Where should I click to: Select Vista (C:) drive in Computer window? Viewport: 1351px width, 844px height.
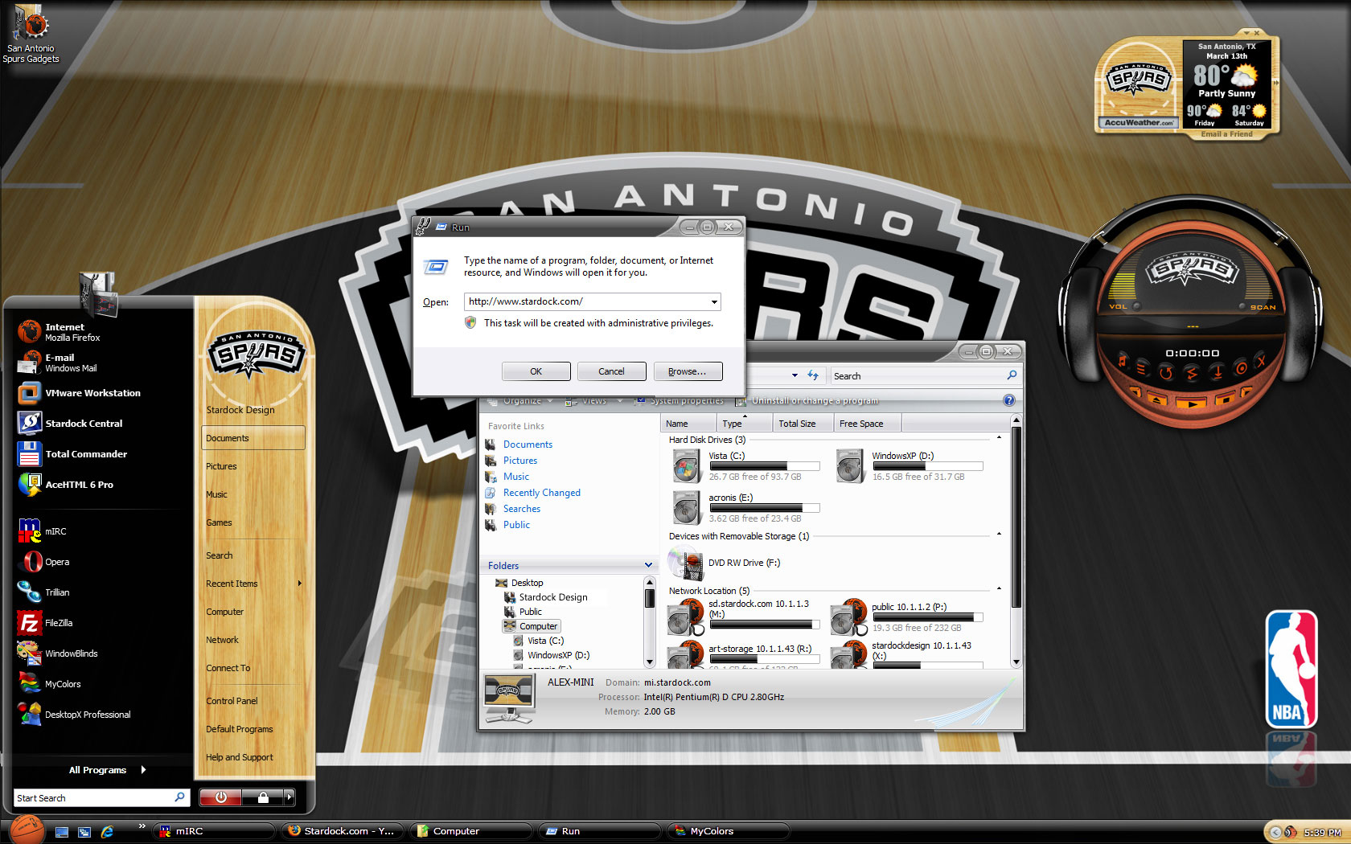pos(745,466)
